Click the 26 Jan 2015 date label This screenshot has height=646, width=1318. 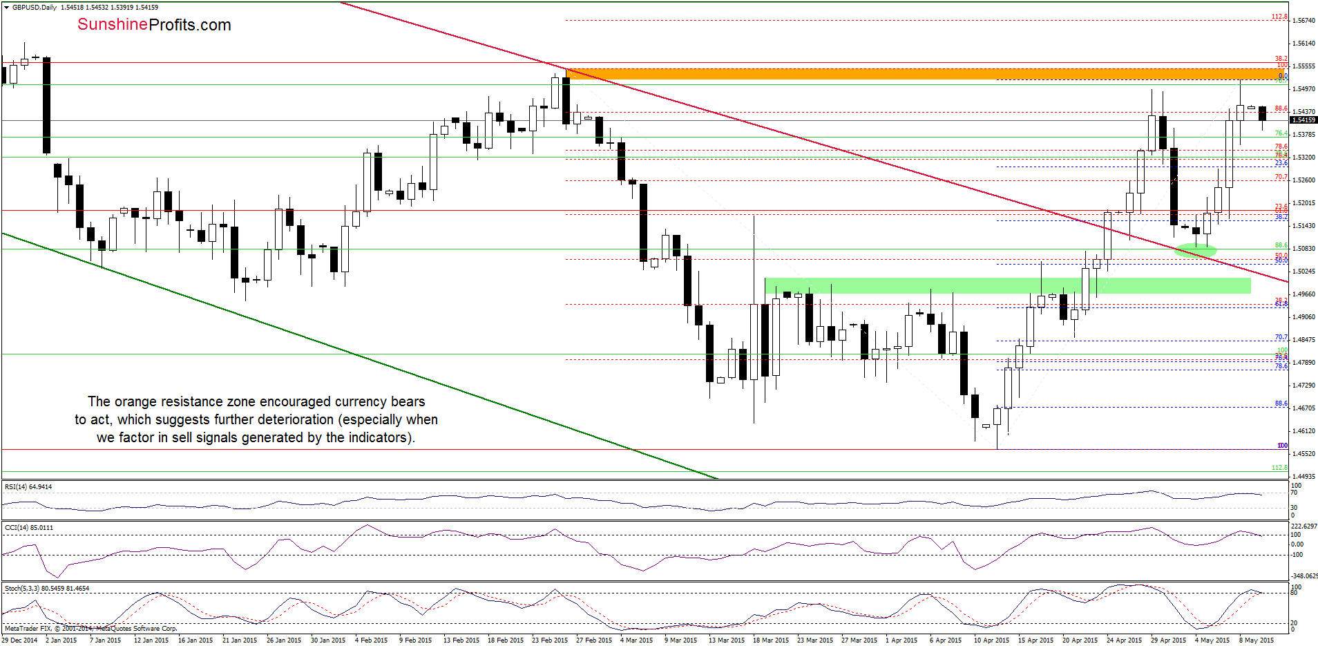(x=284, y=640)
